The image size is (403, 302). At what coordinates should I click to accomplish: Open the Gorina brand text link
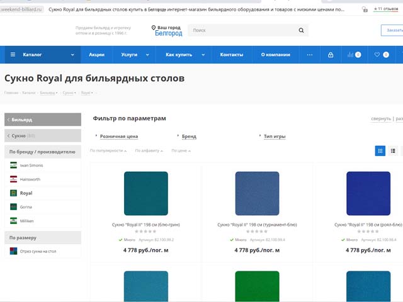pyautogui.click(x=26, y=207)
